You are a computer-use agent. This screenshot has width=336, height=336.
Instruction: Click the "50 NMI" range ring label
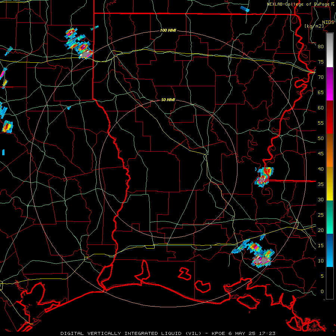(x=168, y=100)
